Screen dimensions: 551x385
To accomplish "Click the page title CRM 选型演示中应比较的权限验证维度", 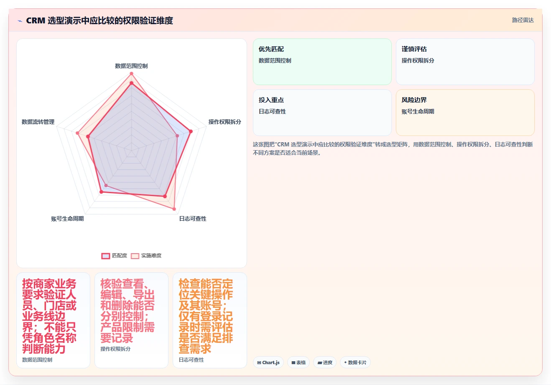I will (99, 20).
